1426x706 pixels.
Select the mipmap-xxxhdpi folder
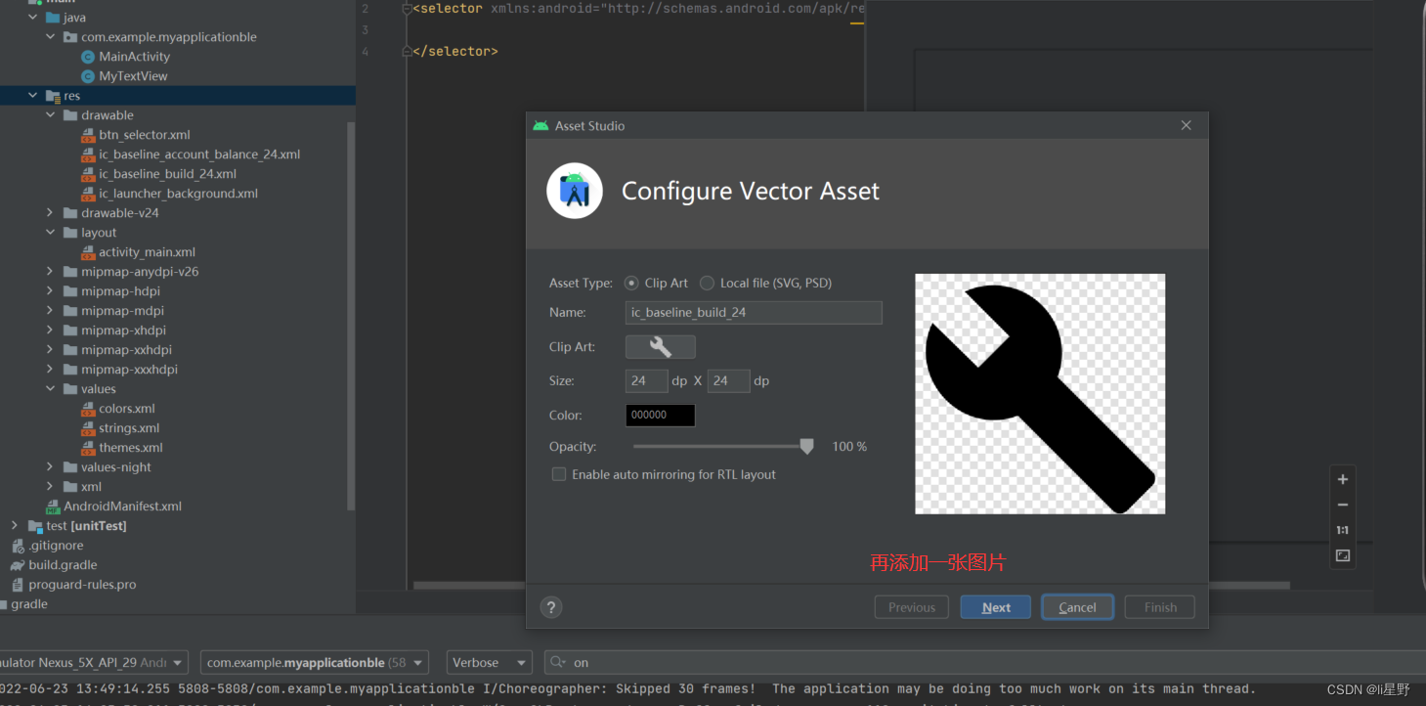click(x=129, y=370)
